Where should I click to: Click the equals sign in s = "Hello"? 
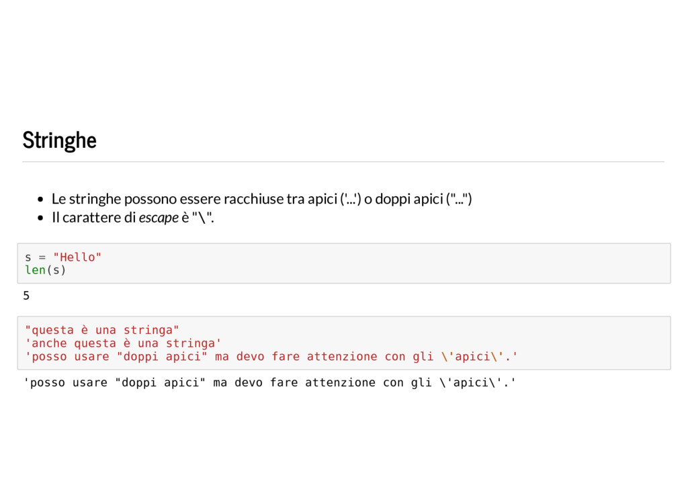tap(42, 257)
